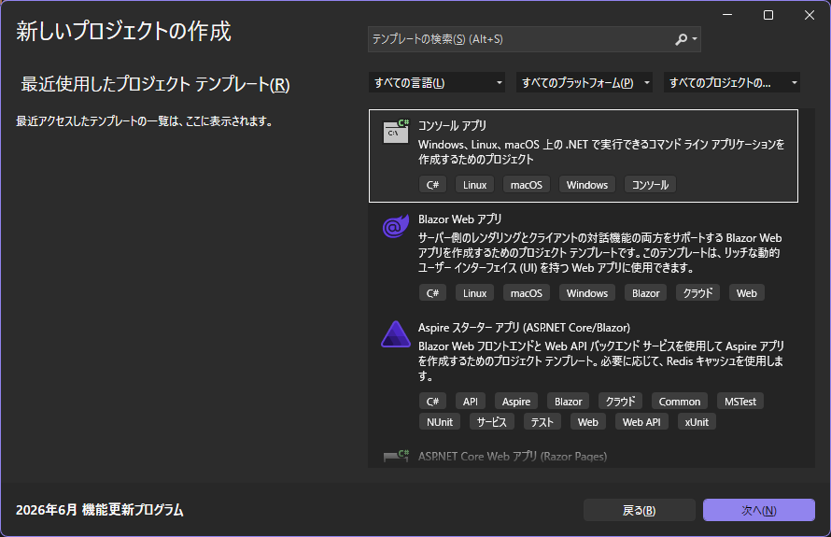The image size is (831, 537).
Task: Click the API tag in Aspire template
Action: (x=470, y=402)
